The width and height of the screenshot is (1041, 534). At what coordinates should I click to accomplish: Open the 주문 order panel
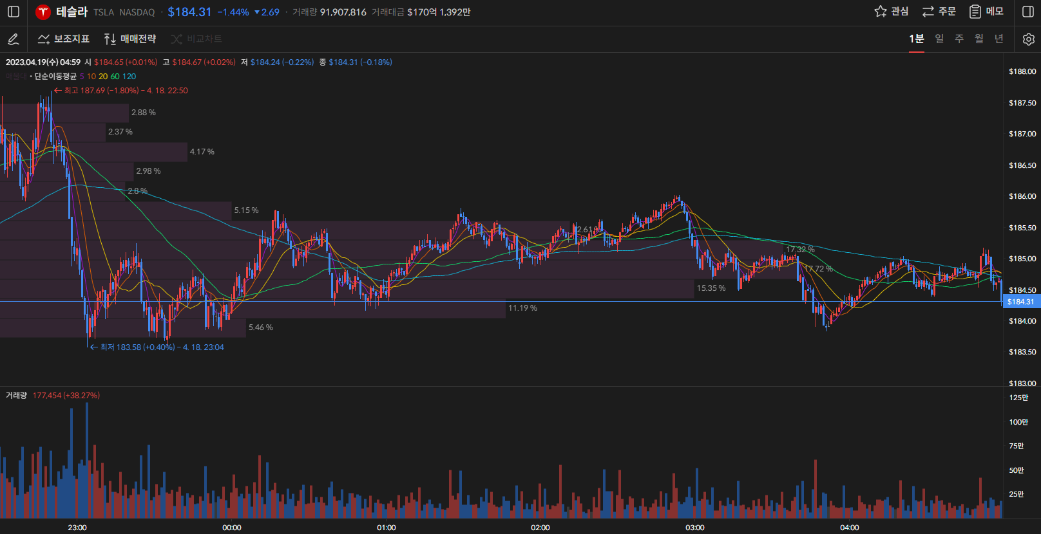click(x=939, y=12)
